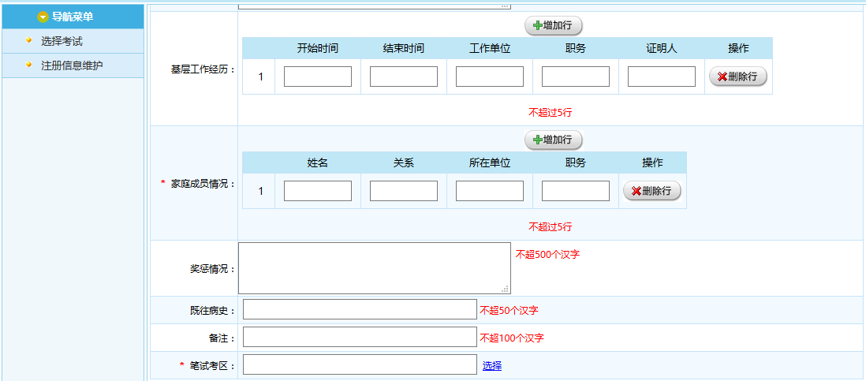
Task: Click the 既往病史 input field
Action: 360,310
